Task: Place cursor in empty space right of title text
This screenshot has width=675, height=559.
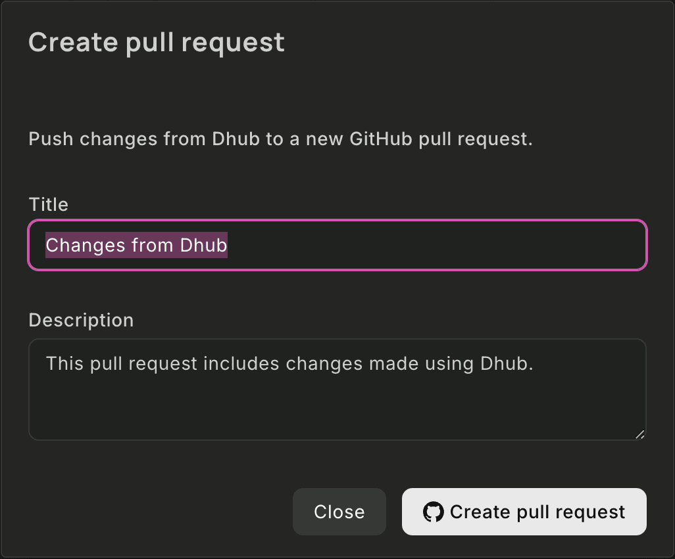Action: [434, 245]
